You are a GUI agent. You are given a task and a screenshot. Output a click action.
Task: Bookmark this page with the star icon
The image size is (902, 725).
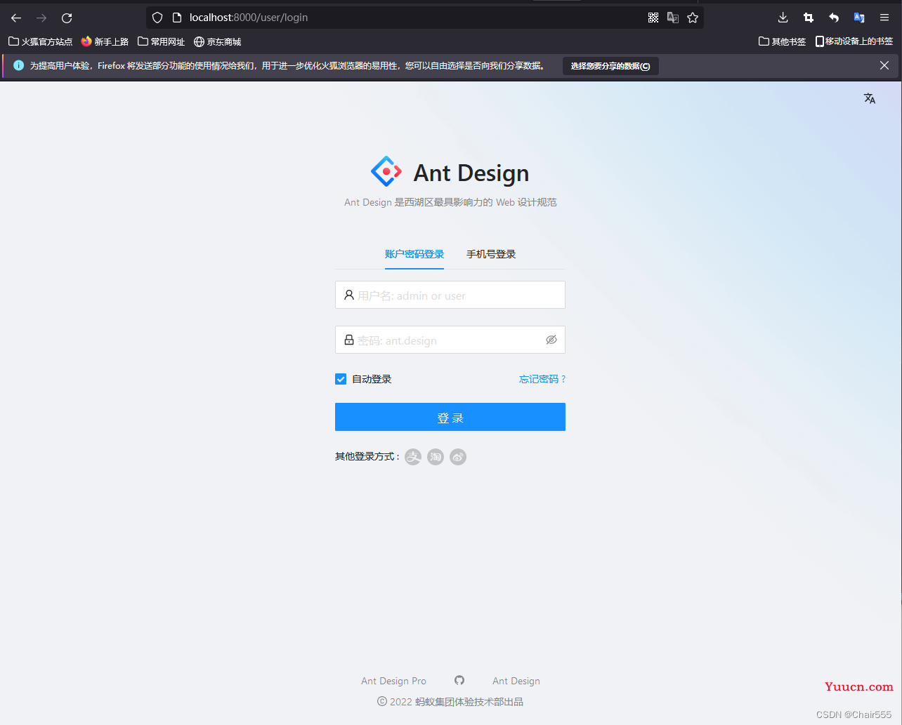click(693, 18)
